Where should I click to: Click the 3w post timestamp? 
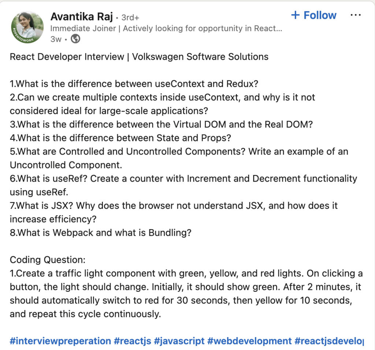click(56, 39)
